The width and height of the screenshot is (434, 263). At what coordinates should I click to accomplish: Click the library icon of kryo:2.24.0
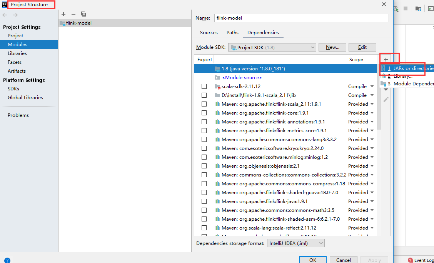tap(217, 148)
